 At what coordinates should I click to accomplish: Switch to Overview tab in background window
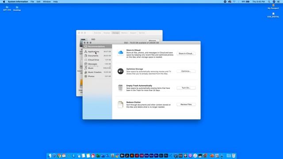tap(97, 33)
